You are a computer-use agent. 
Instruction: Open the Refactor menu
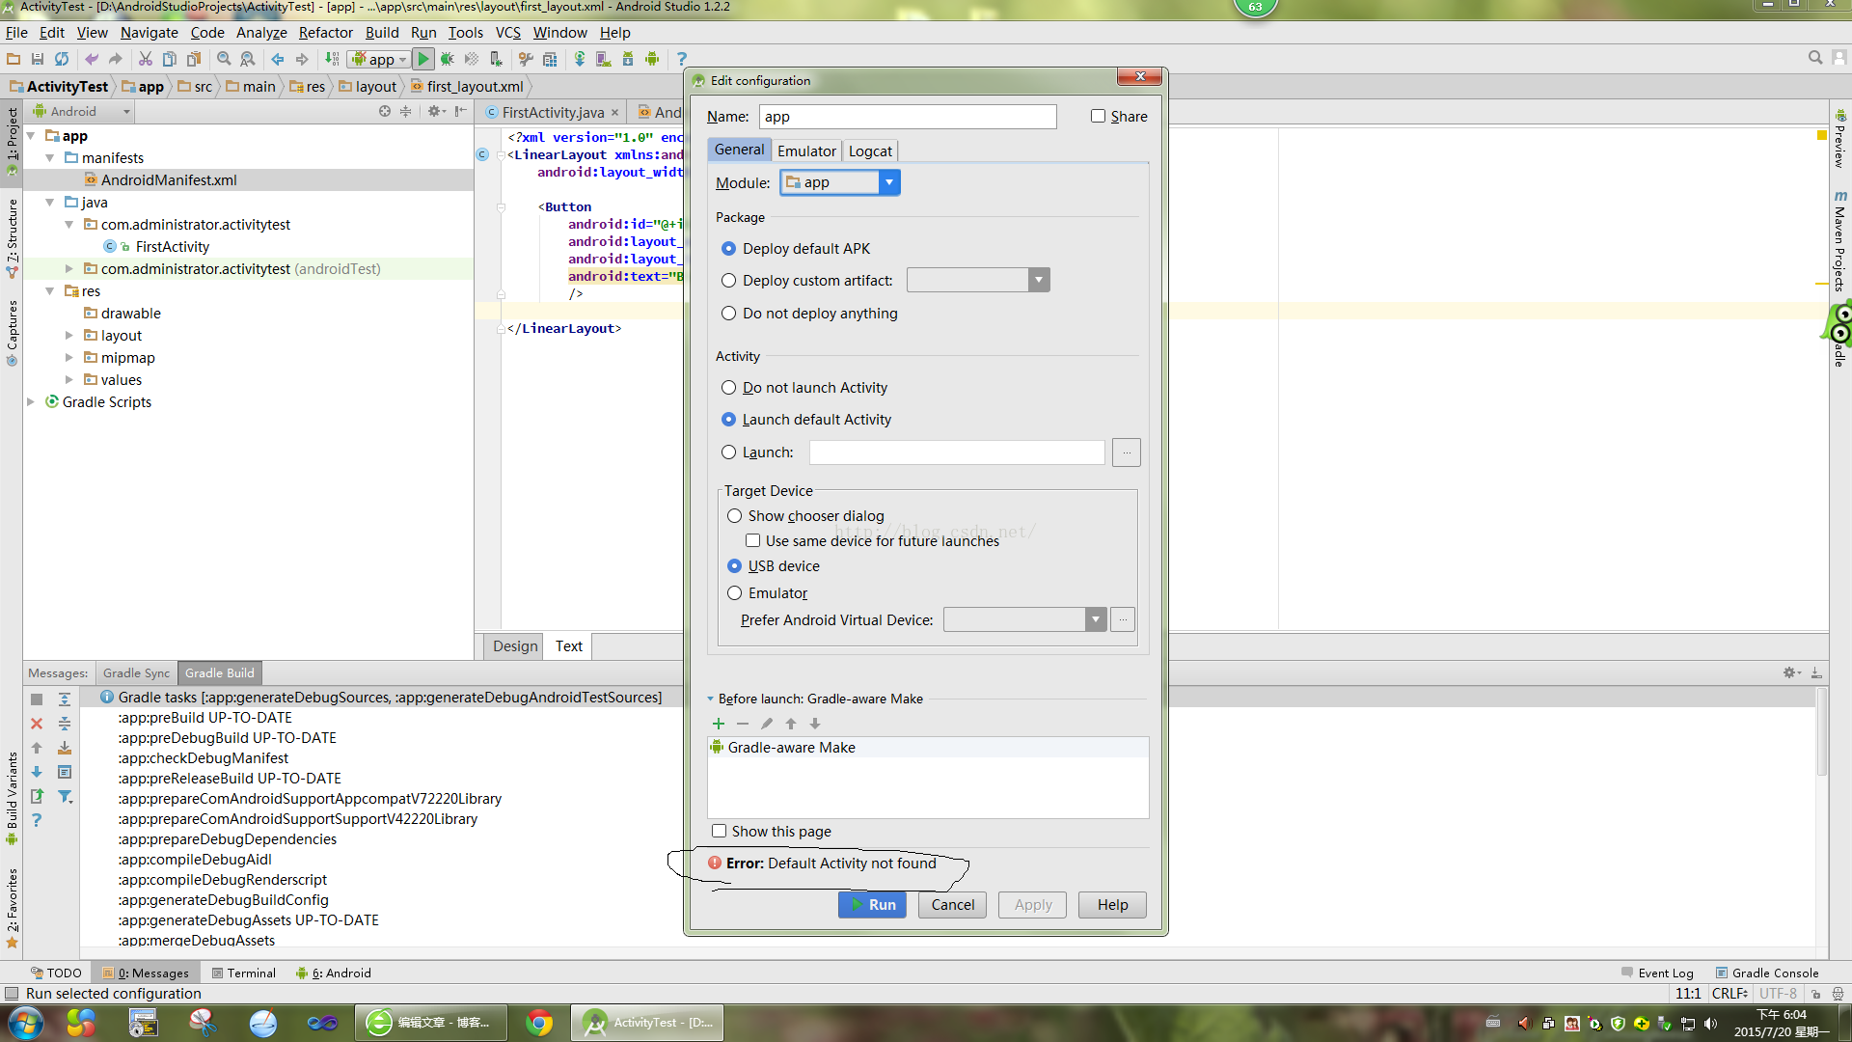point(325,33)
